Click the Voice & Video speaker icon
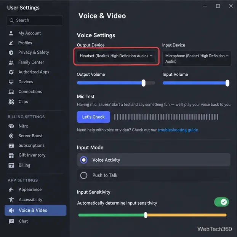This screenshot has height=237, width=237. pos(11,210)
